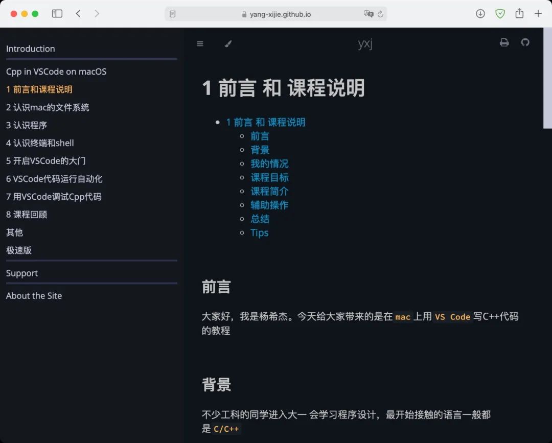
Task: Open the GitHub repository icon
Action: (x=525, y=42)
